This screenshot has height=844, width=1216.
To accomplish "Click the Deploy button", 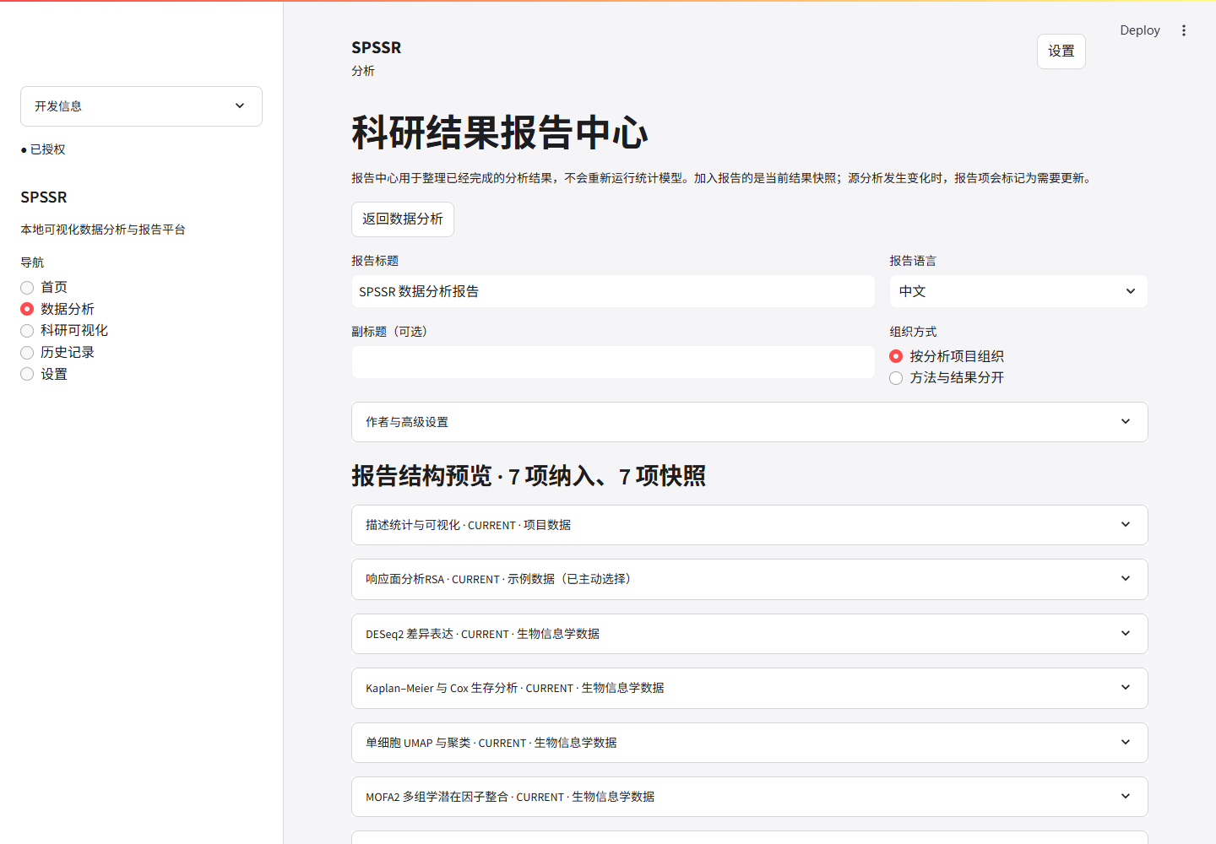I will coord(1140,30).
